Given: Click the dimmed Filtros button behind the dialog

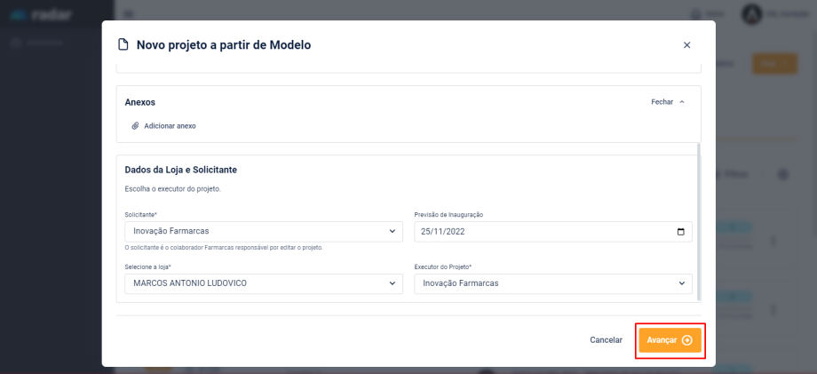Looking at the screenshot, I should pyautogui.click(x=734, y=176).
